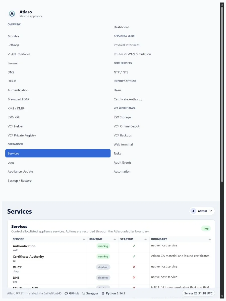
Task: Open the Automation page
Action: [122, 172]
